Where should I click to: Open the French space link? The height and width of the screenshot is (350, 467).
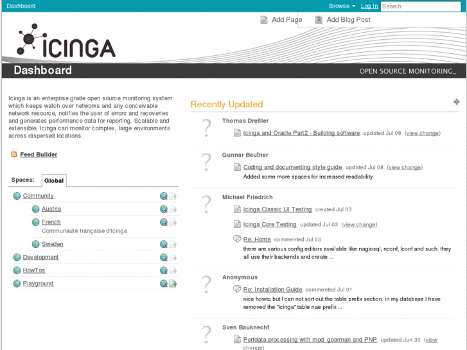(51, 222)
